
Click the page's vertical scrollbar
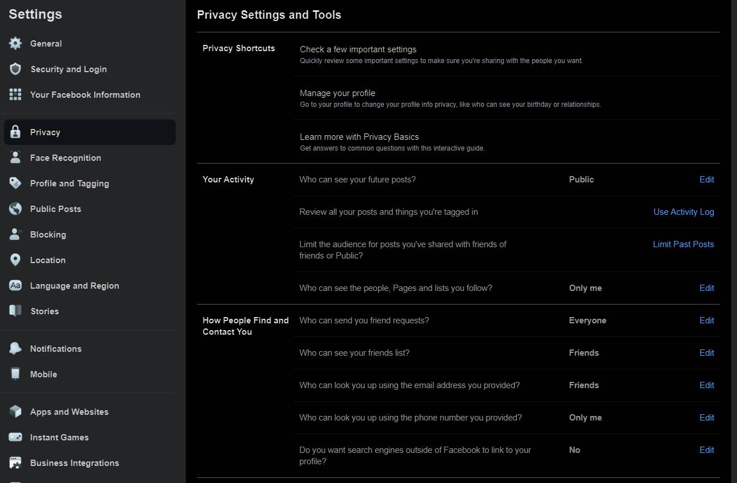(x=734, y=241)
